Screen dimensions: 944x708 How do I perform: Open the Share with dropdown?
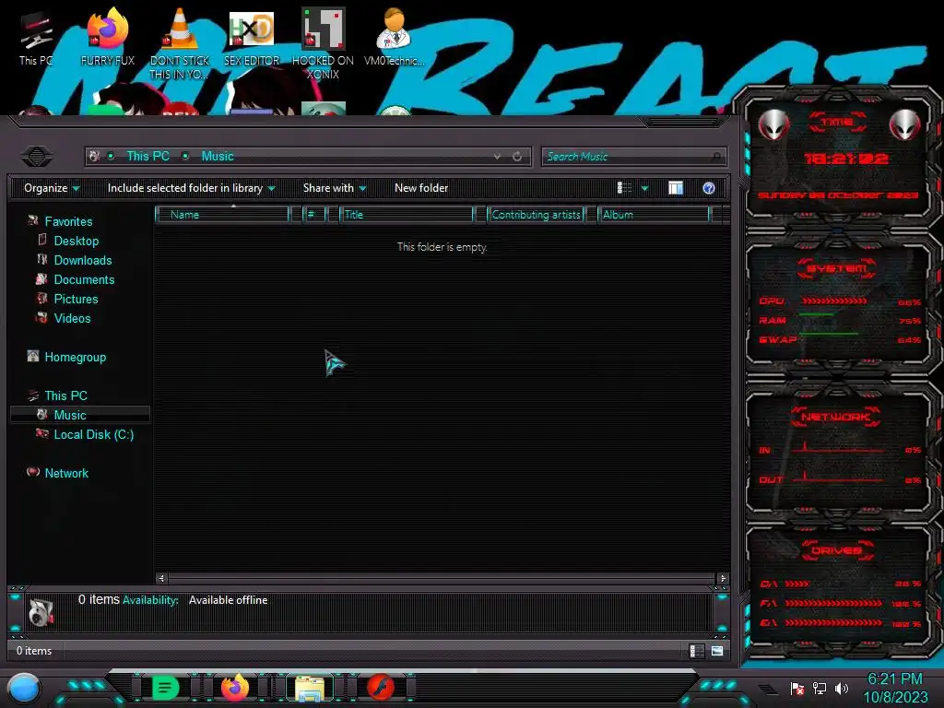[335, 188]
